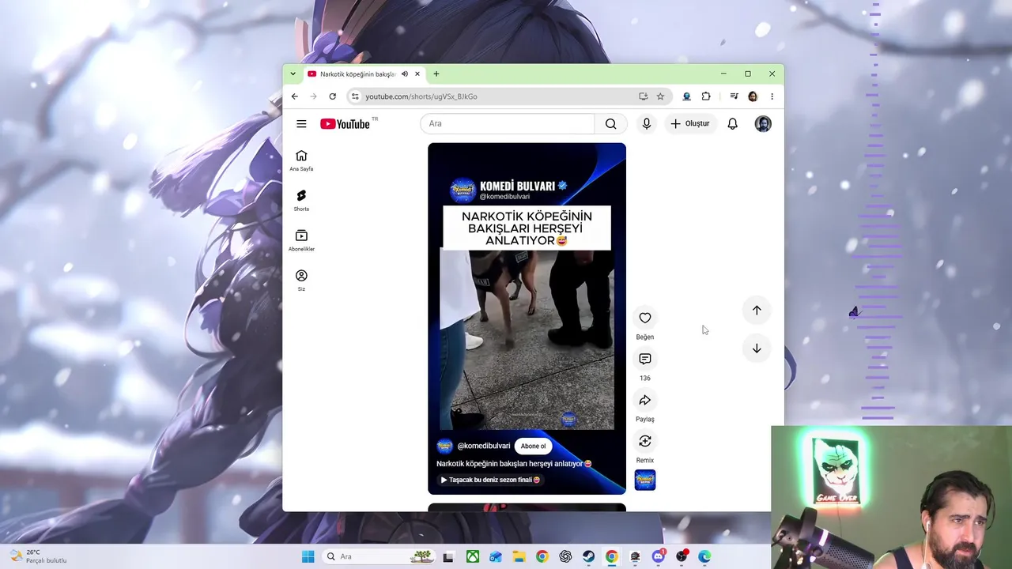Open the Siz section in the sidebar
This screenshot has width=1012, height=569.
pyautogui.click(x=301, y=281)
